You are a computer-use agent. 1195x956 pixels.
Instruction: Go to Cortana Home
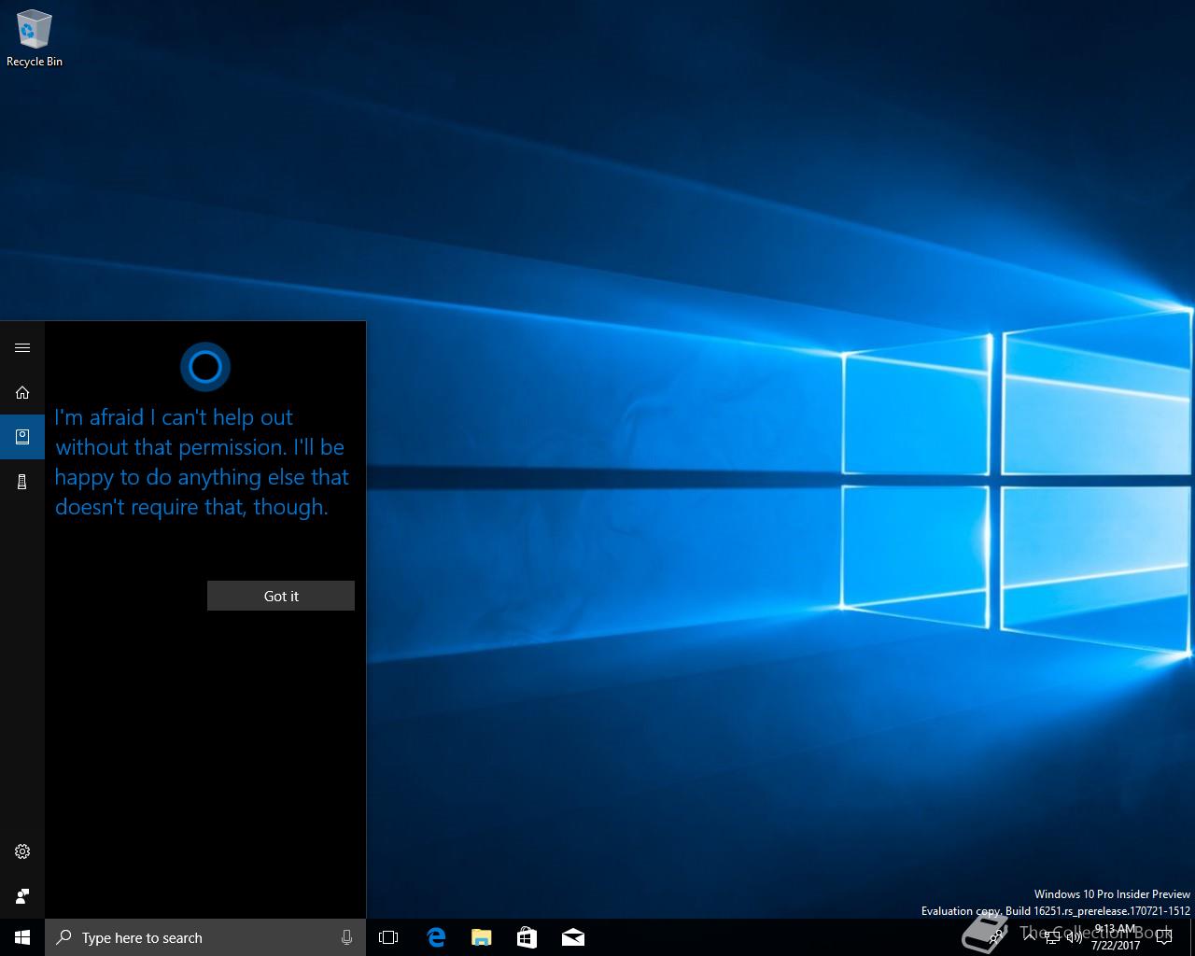(x=22, y=392)
